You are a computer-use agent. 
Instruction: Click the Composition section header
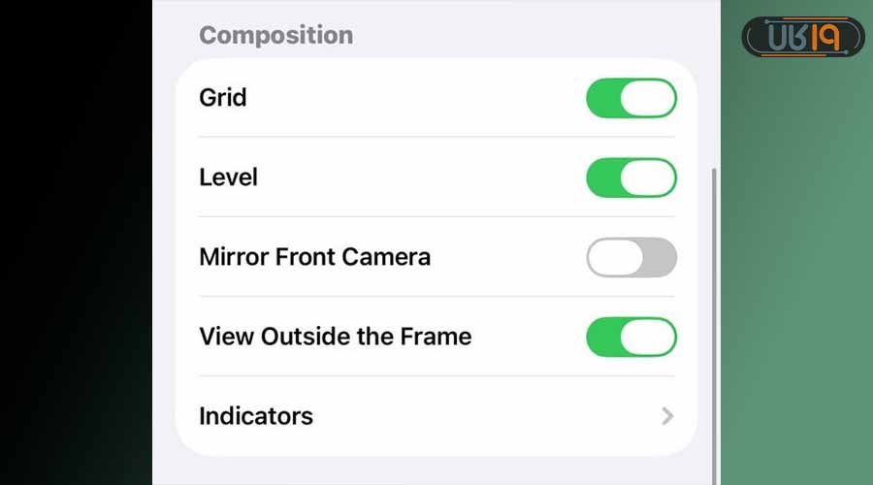pyautogui.click(x=275, y=36)
